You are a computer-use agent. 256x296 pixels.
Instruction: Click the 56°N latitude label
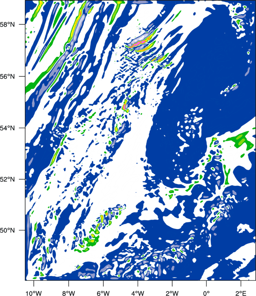click(x=7, y=77)
